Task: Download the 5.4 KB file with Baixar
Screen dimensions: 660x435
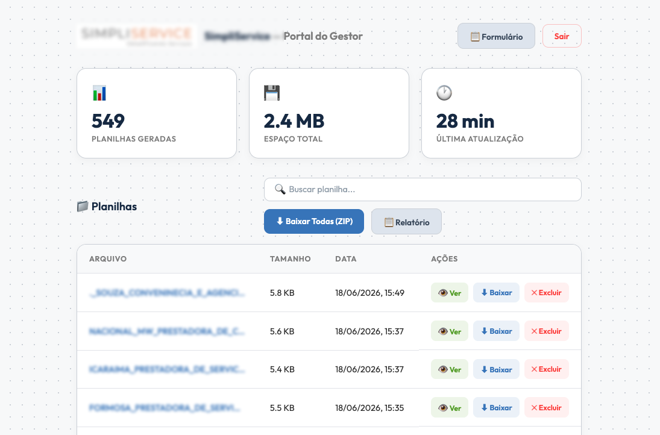Action: 496,369
